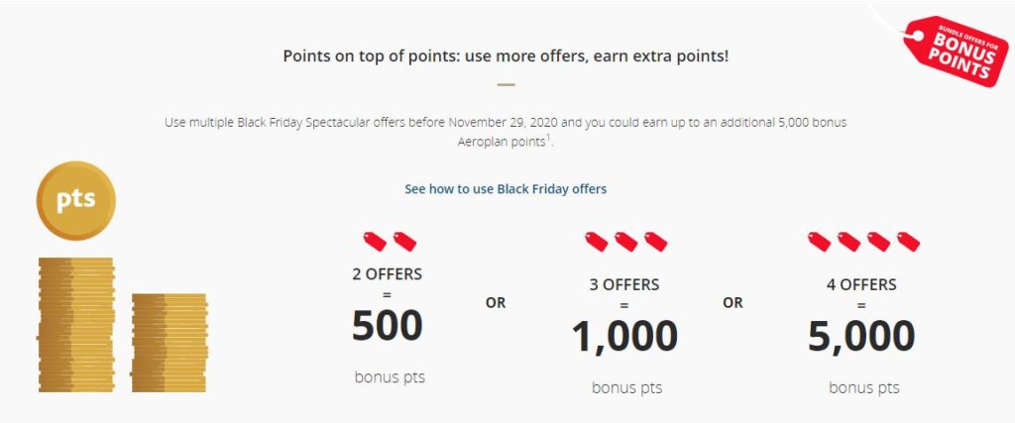The width and height of the screenshot is (1015, 423).
Task: Click the shorter gold coin stack
Action: coord(169,342)
